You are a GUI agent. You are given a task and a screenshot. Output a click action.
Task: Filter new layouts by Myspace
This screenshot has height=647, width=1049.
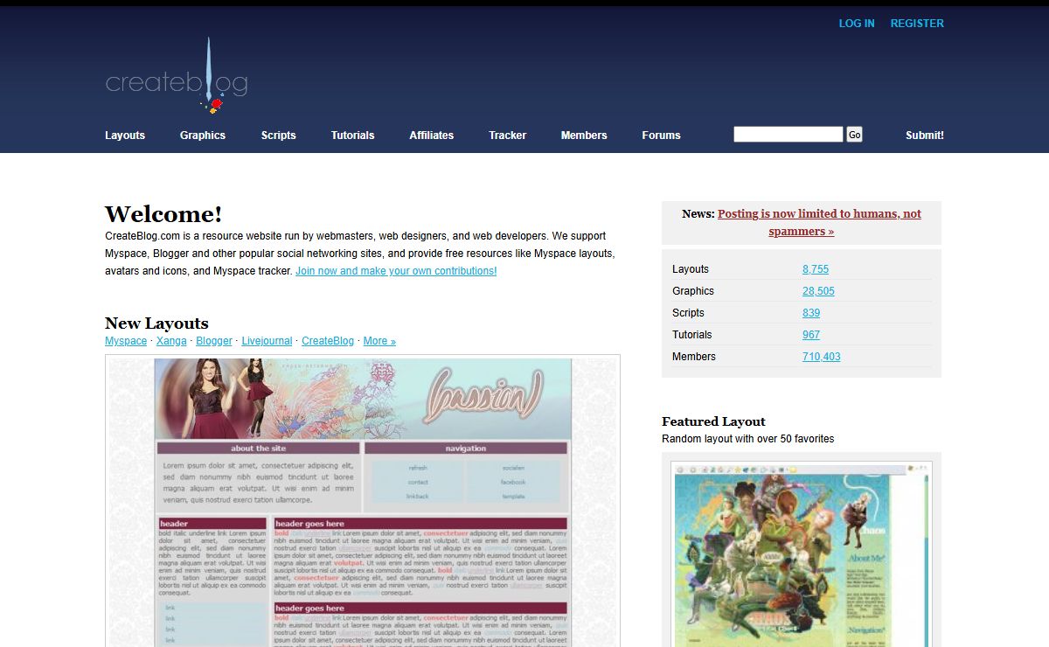click(126, 341)
